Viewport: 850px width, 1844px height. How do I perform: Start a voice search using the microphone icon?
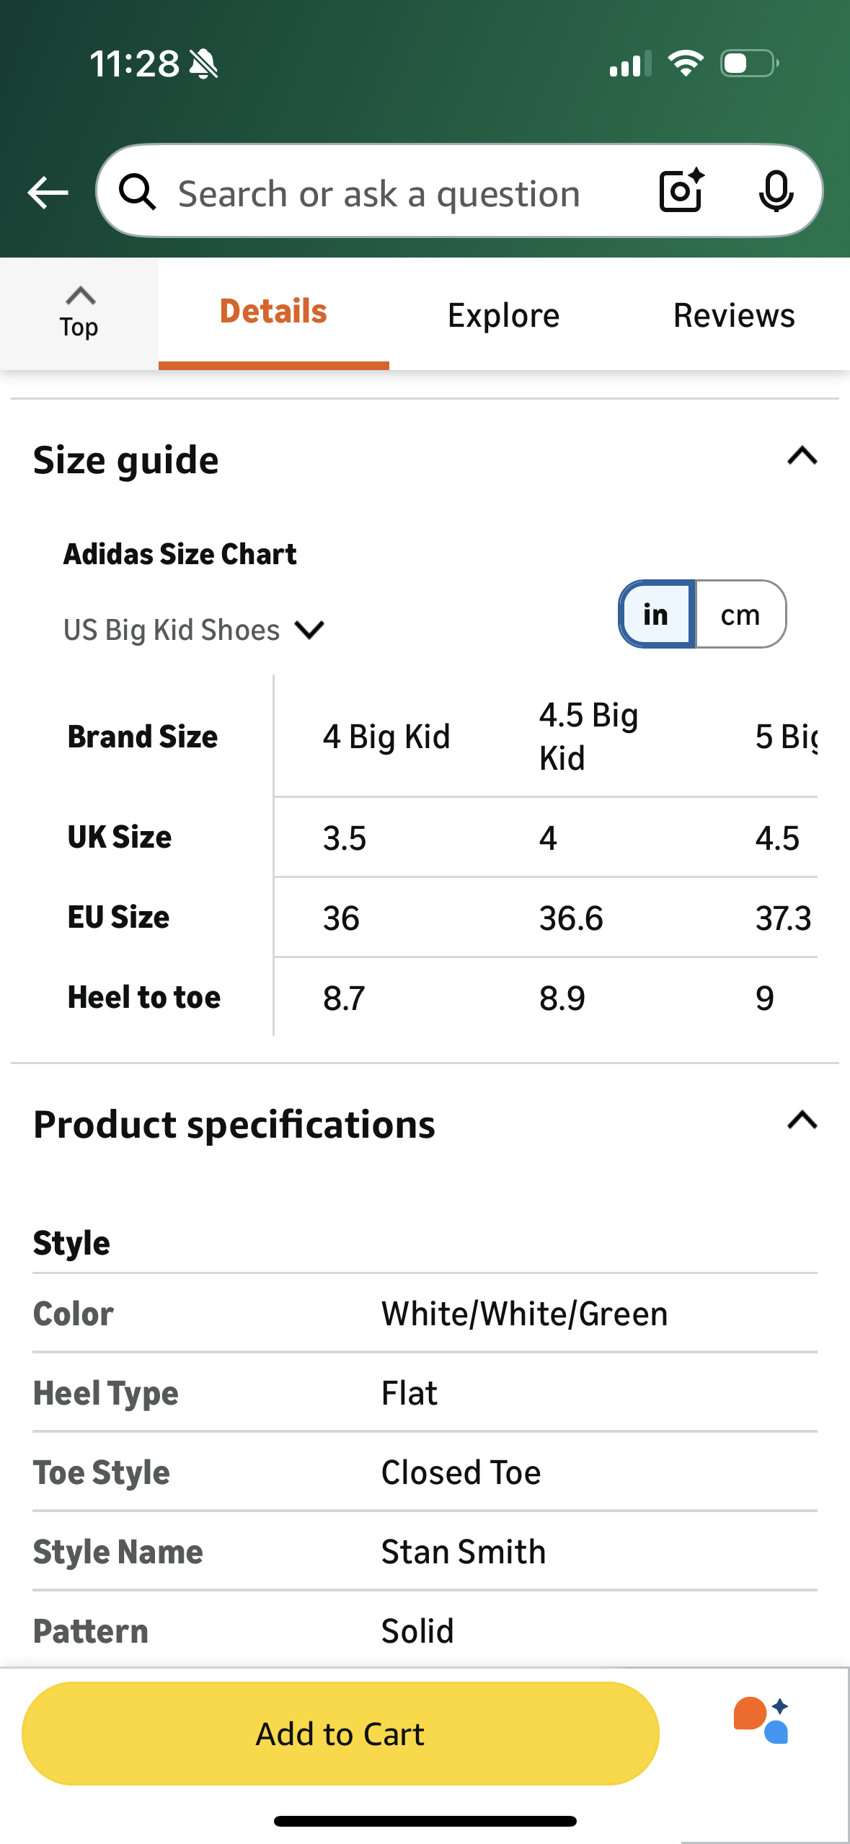[776, 191]
